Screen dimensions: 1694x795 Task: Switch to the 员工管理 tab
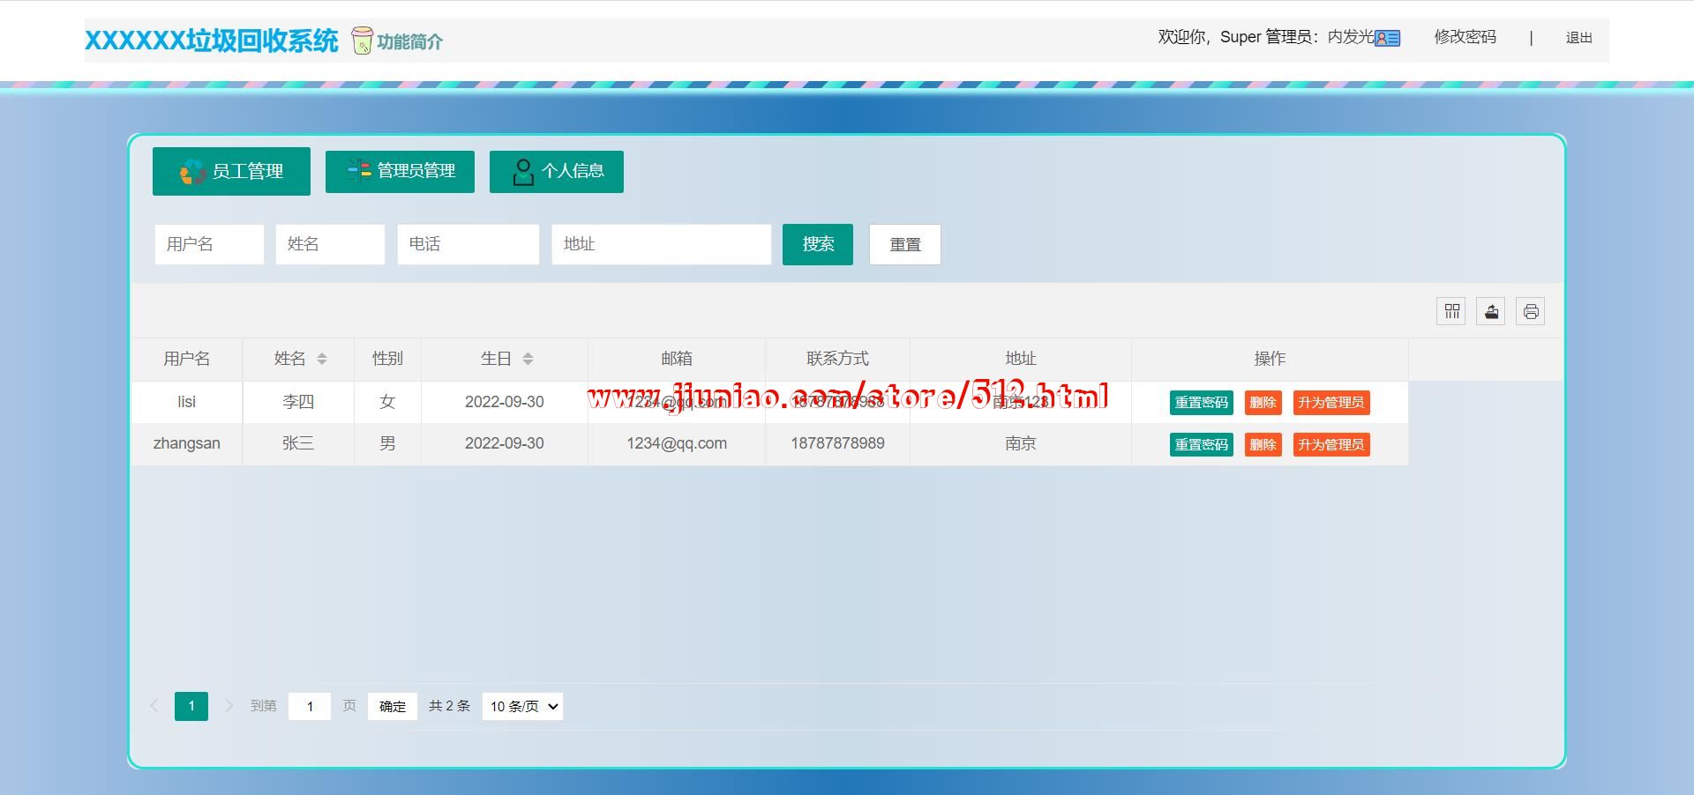pos(231,171)
